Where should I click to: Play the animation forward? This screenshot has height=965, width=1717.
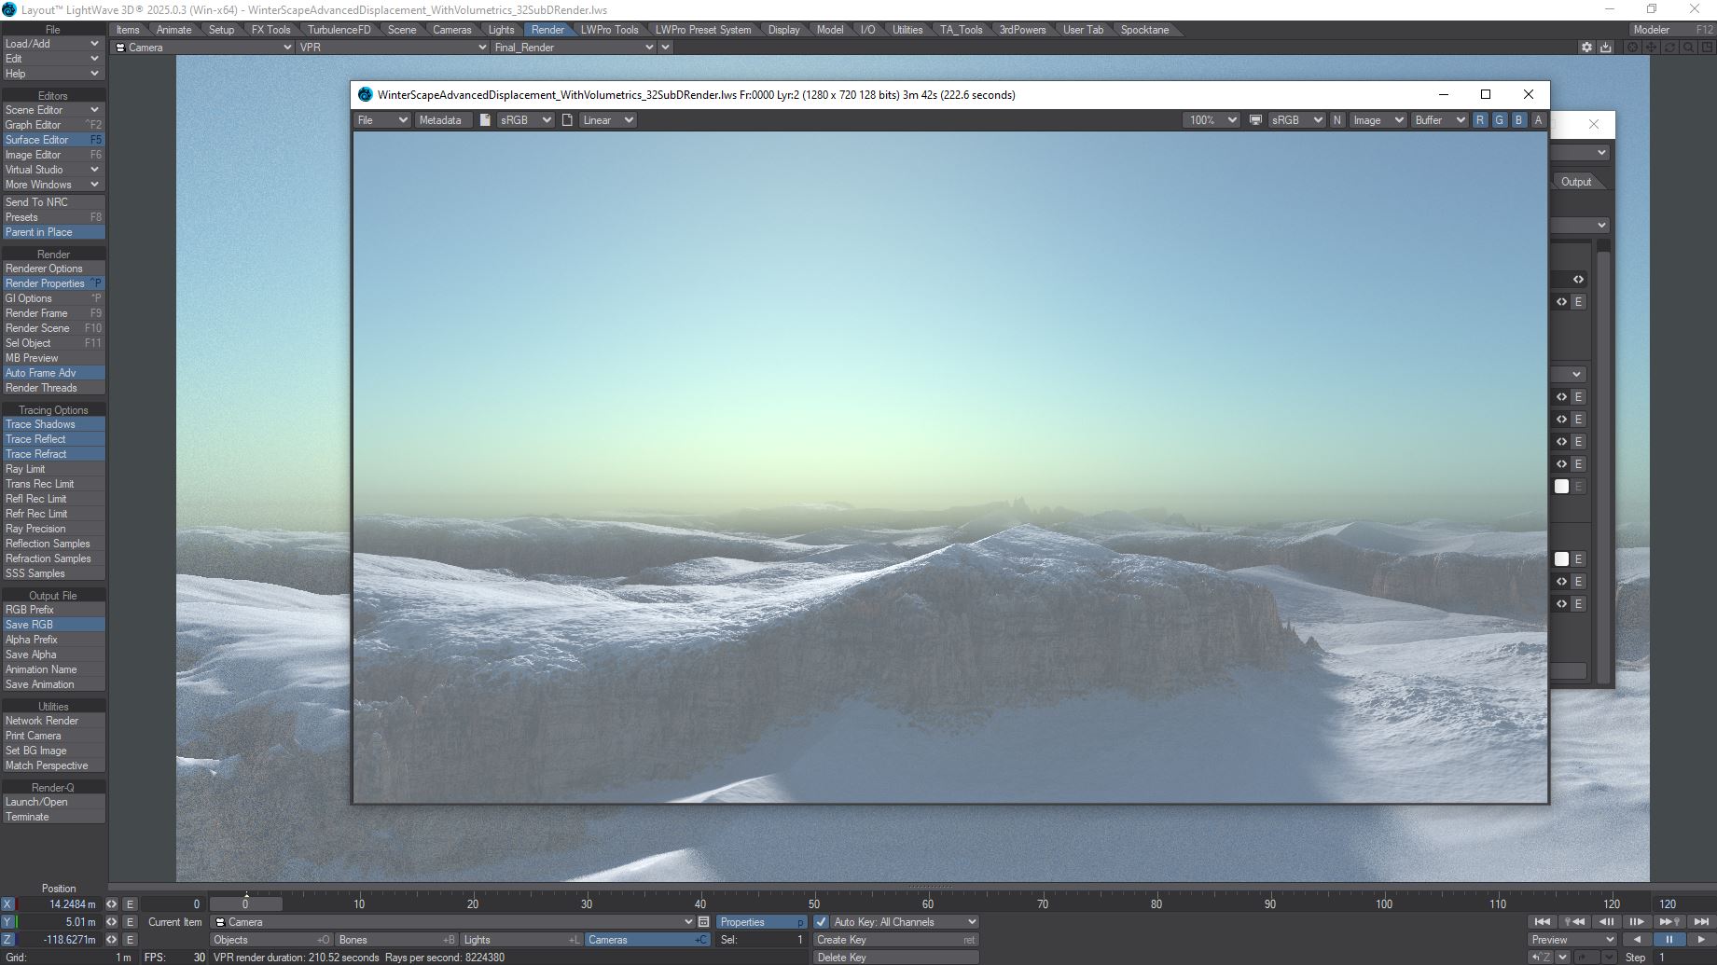coord(1700,940)
